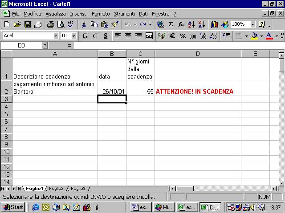Apply Euro currency format

coord(172,35)
